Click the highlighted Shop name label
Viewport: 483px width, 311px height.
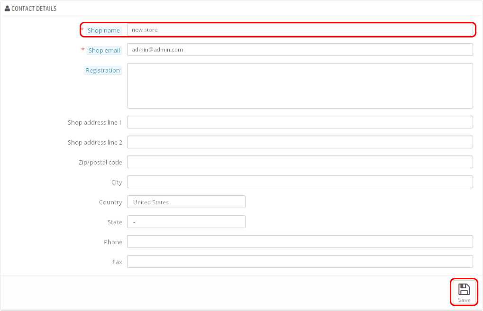103,30
